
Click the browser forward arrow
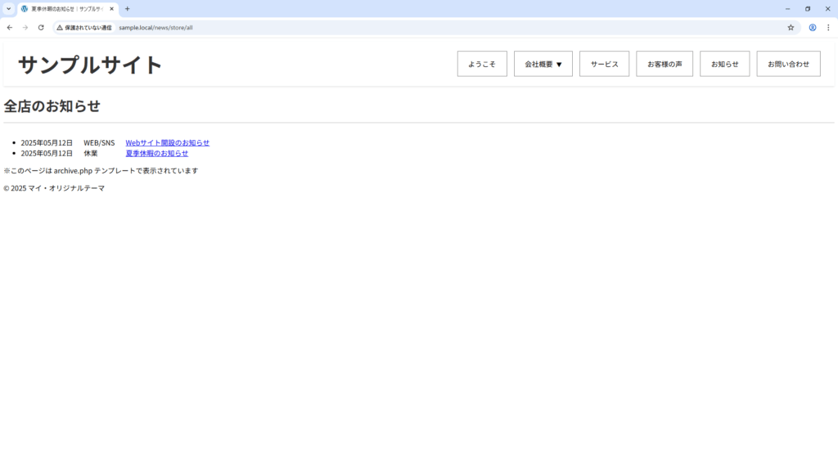[25, 27]
